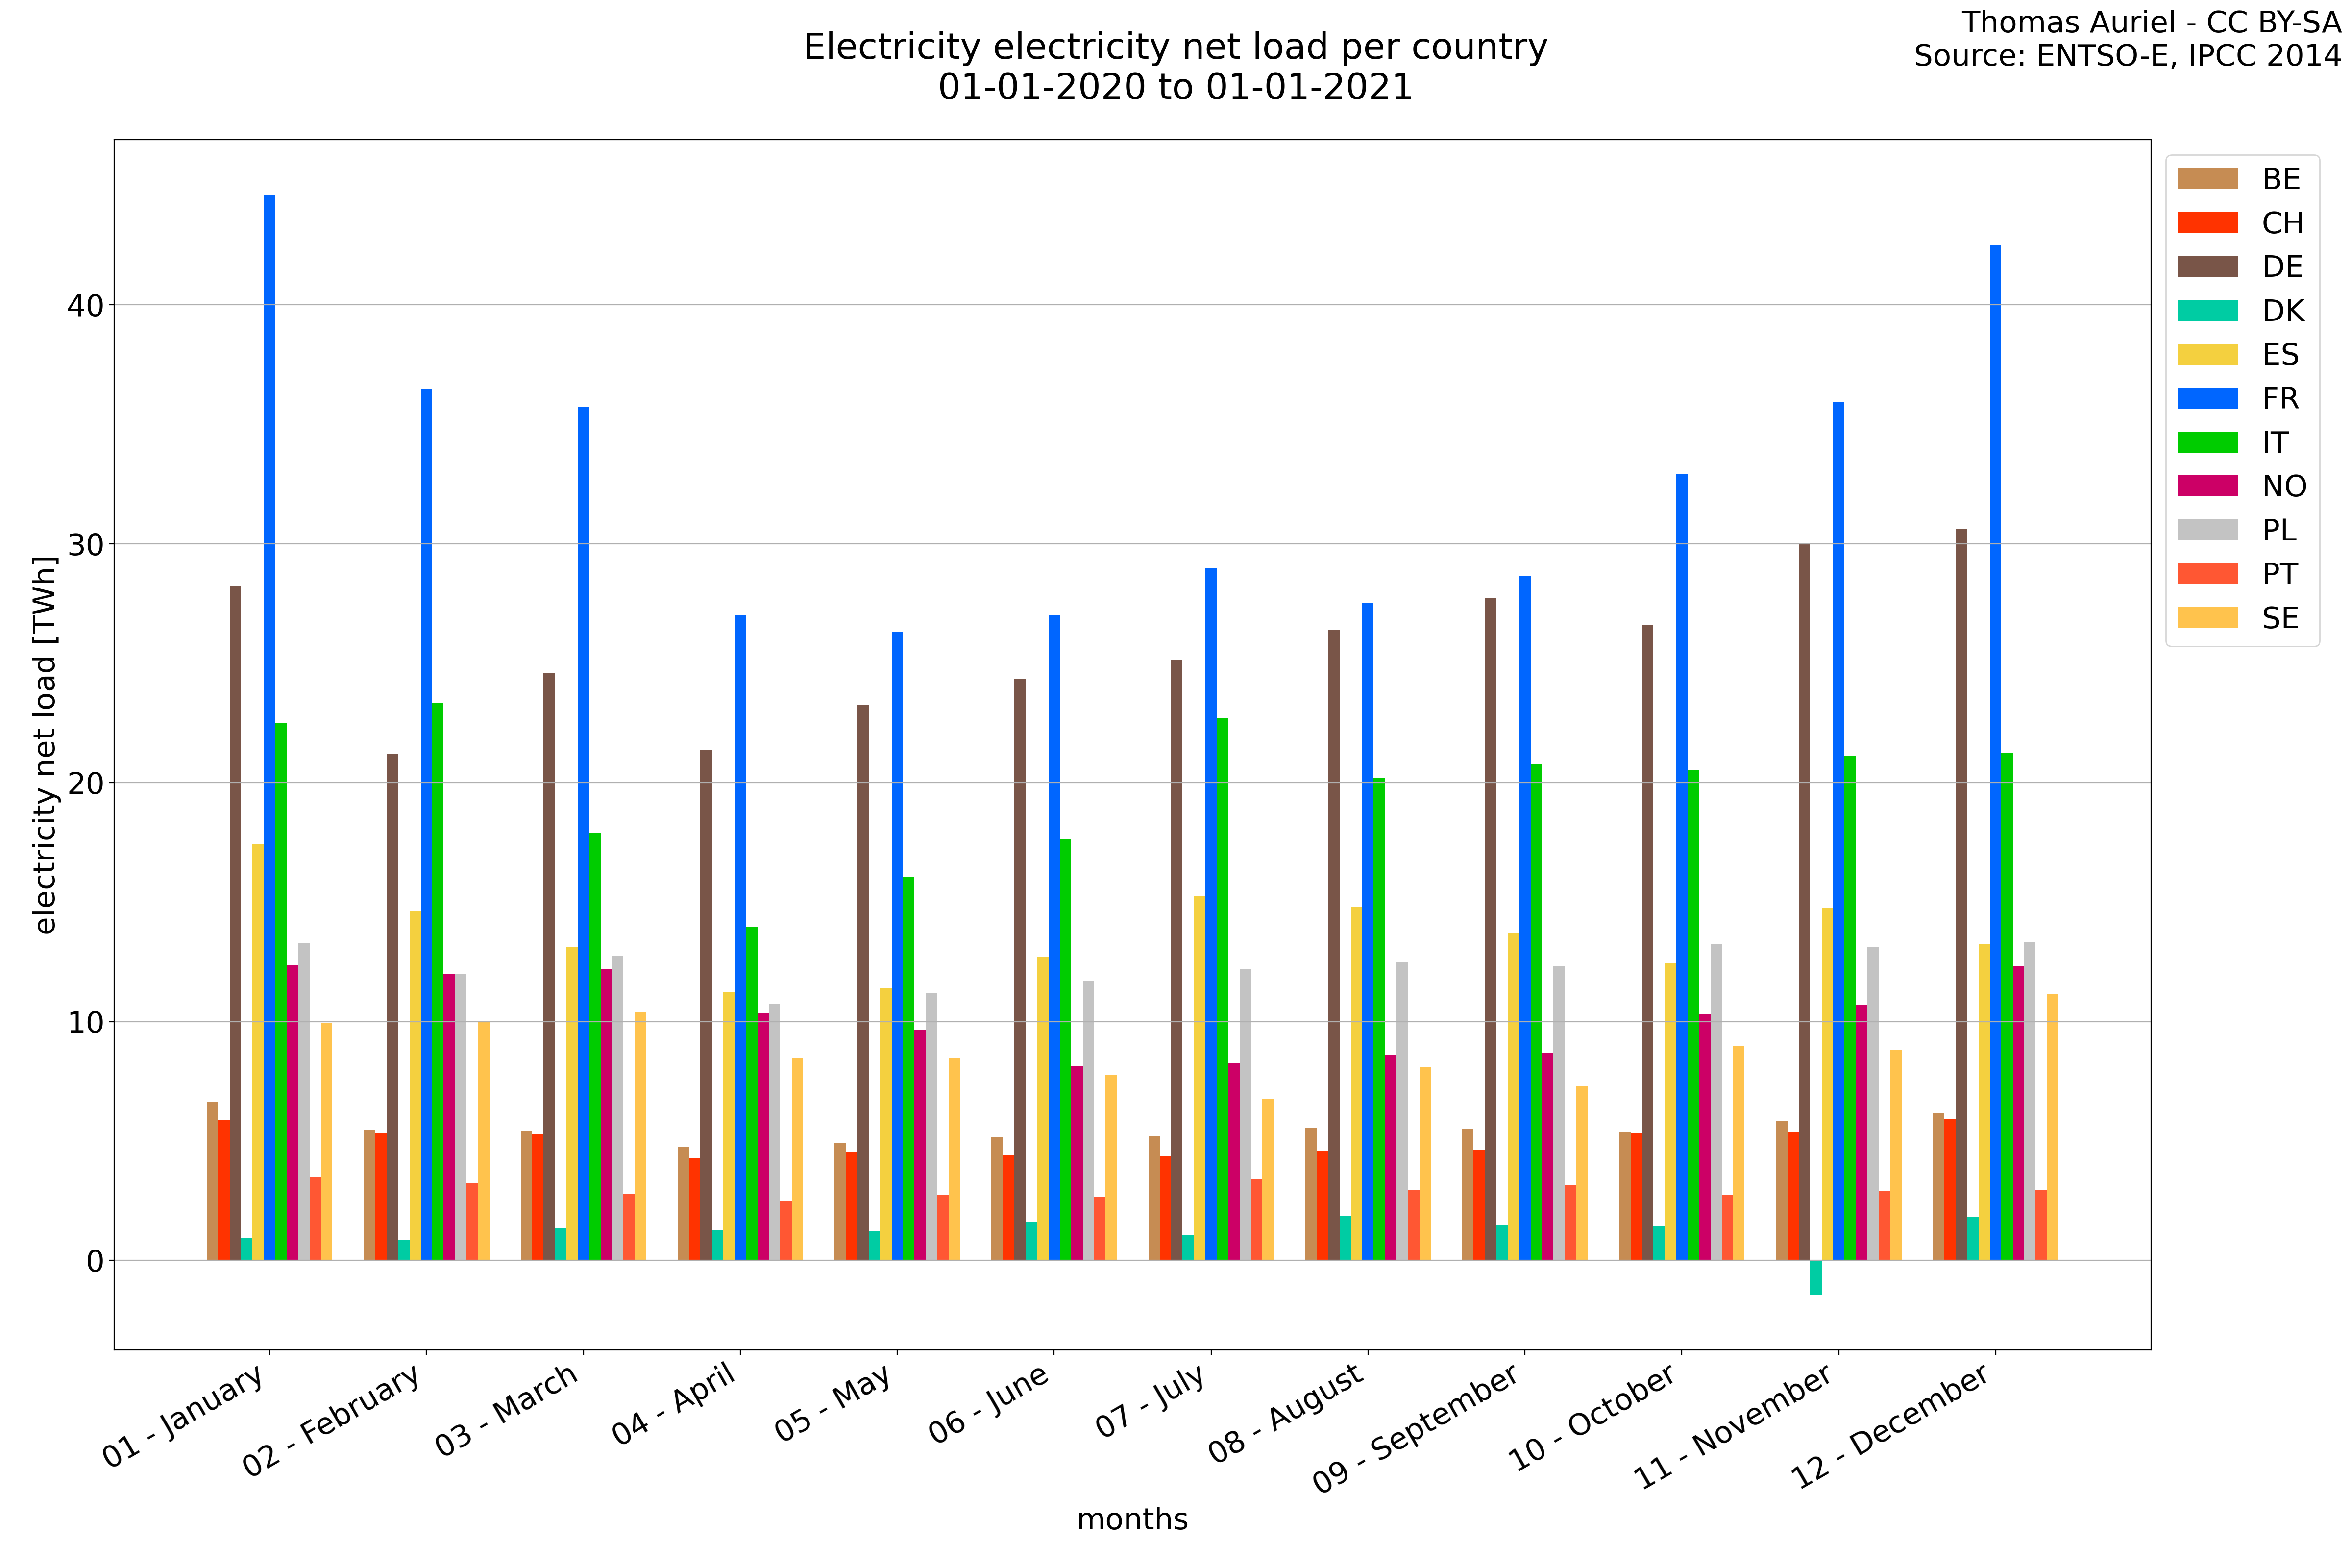This screenshot has width=2352, height=1568.
Task: Click the green IT bar in February
Action: pos(438,981)
